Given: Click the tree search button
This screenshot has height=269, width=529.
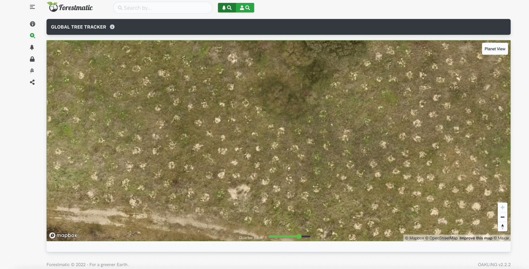Looking at the screenshot, I should point(227,8).
